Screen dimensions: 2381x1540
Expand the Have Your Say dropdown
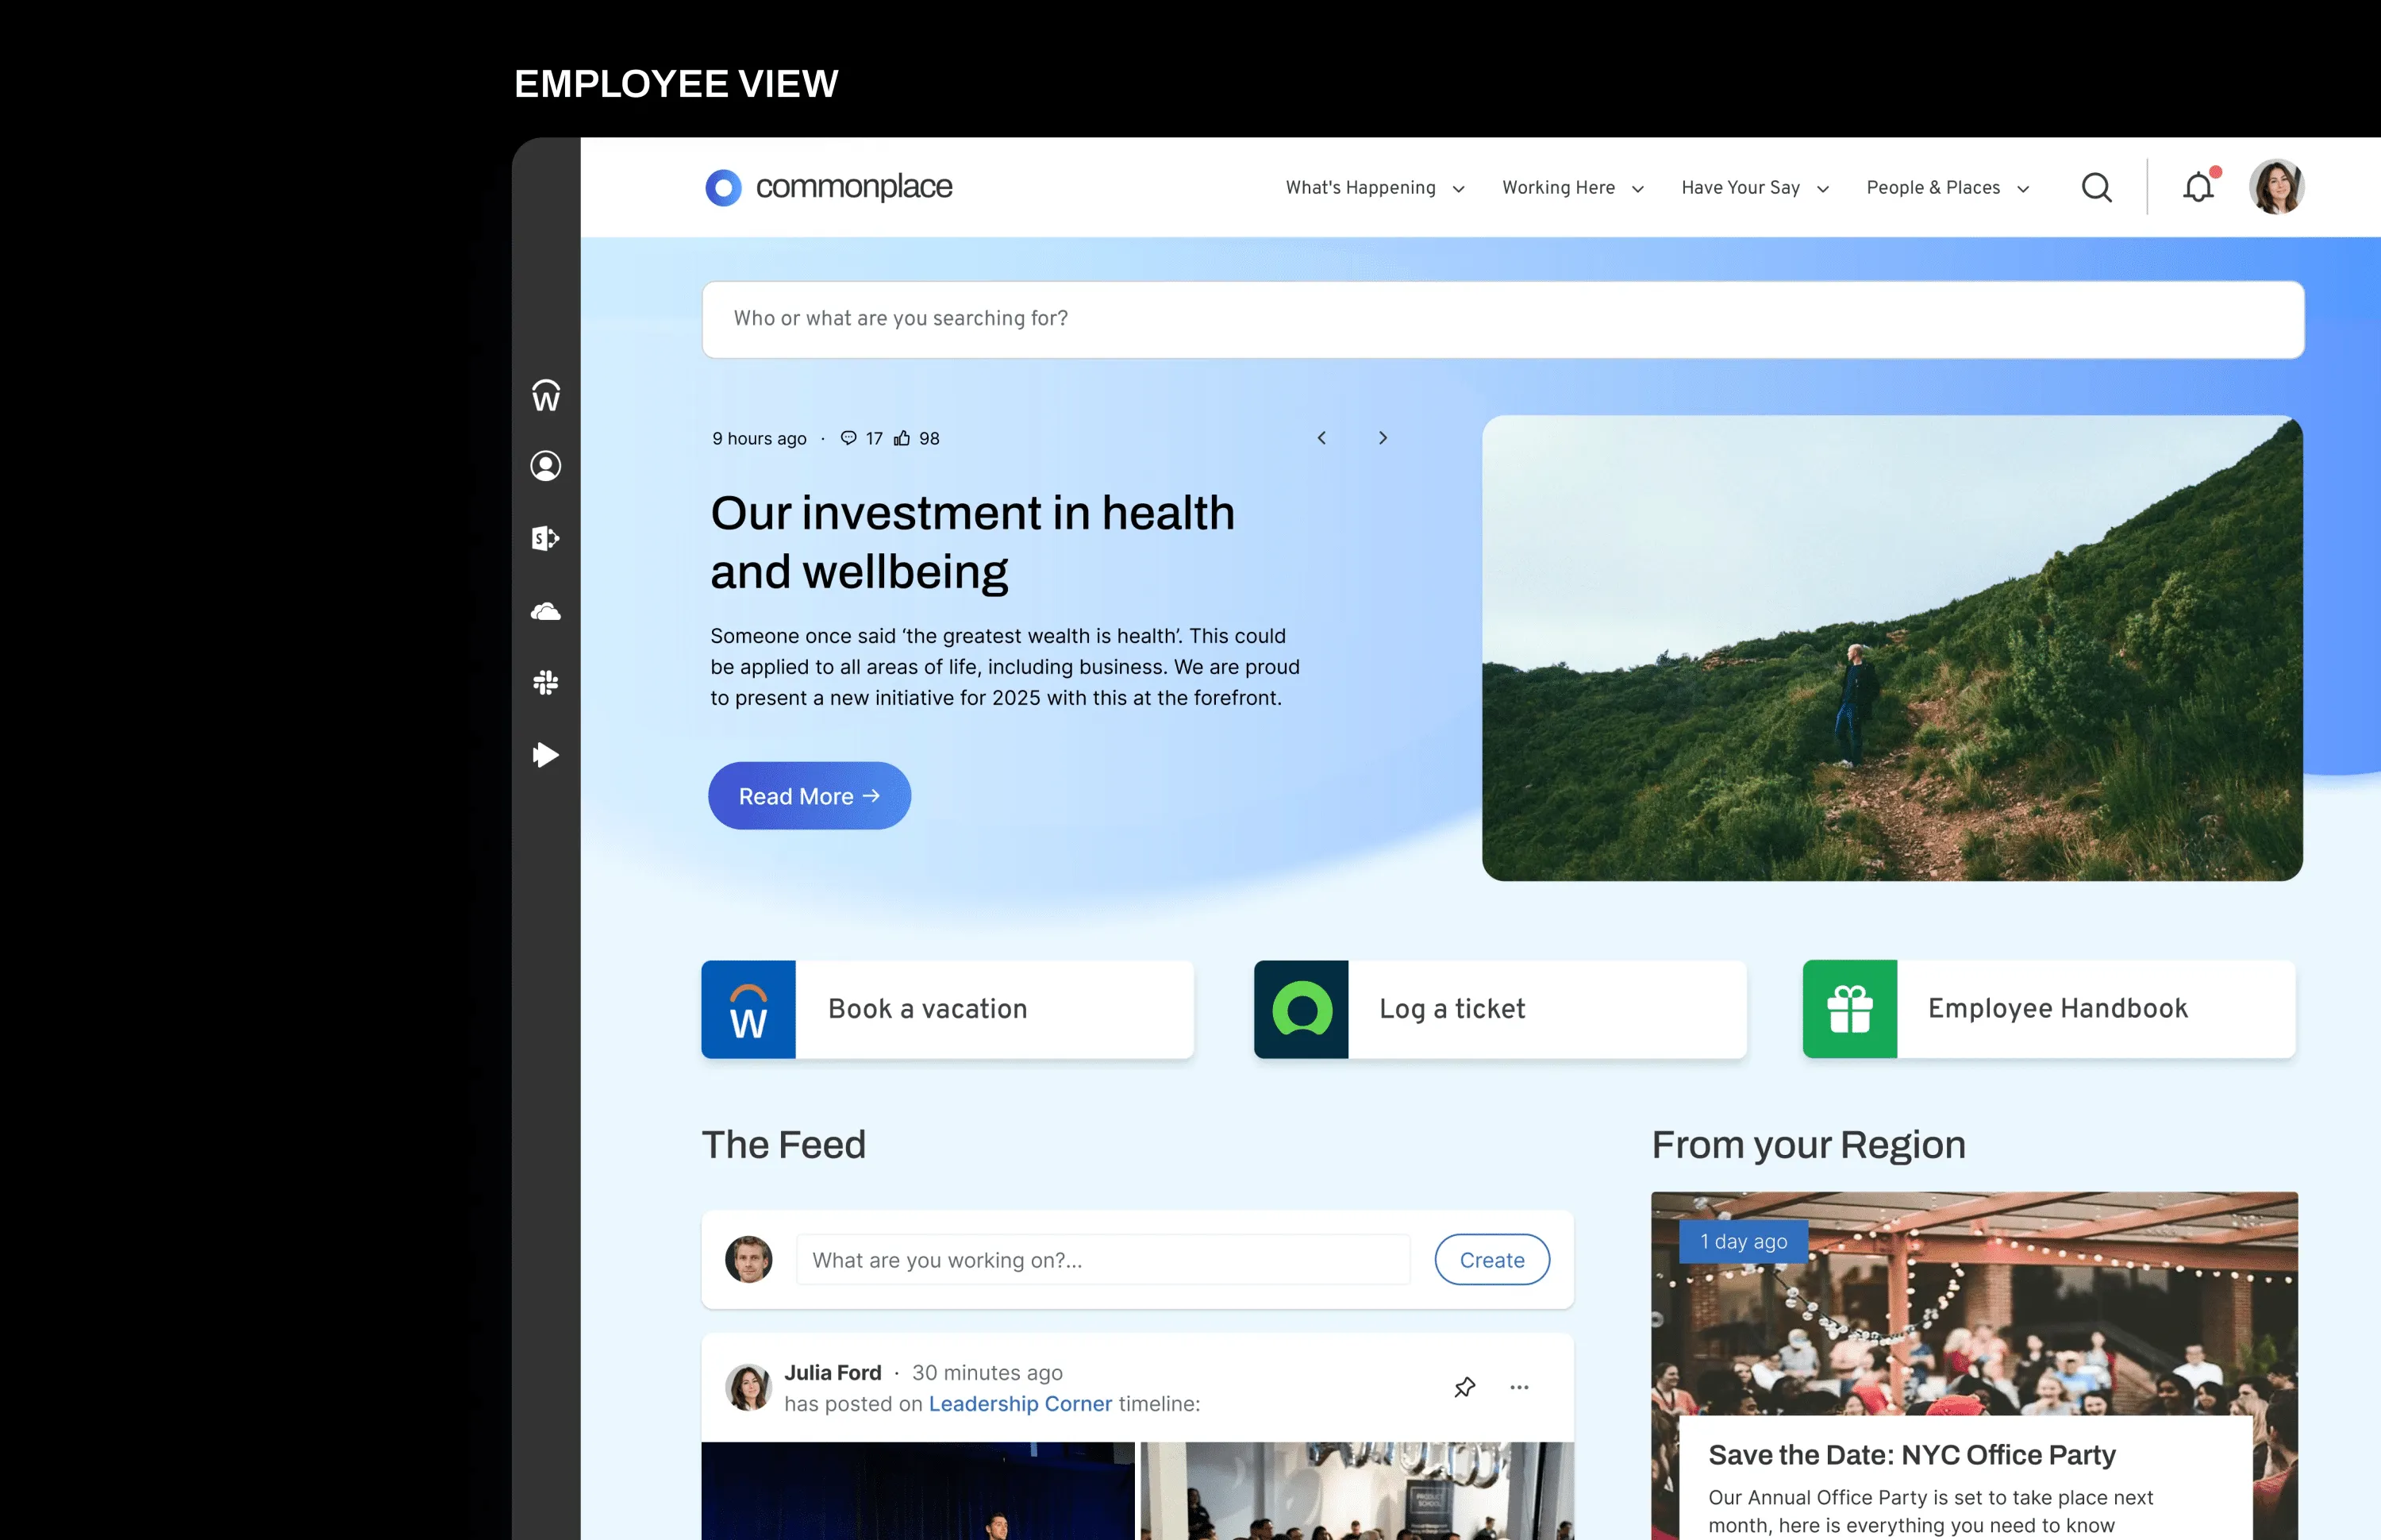(x=1753, y=187)
